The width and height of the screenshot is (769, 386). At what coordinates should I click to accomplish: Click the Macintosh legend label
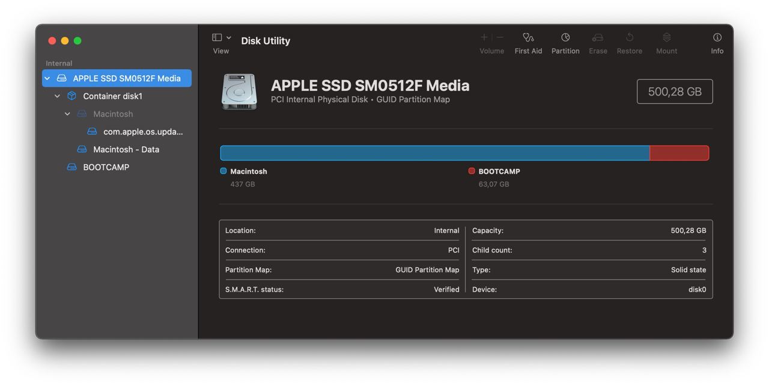(249, 171)
